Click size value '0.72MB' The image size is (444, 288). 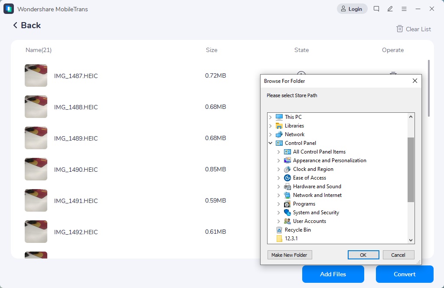[215, 75]
